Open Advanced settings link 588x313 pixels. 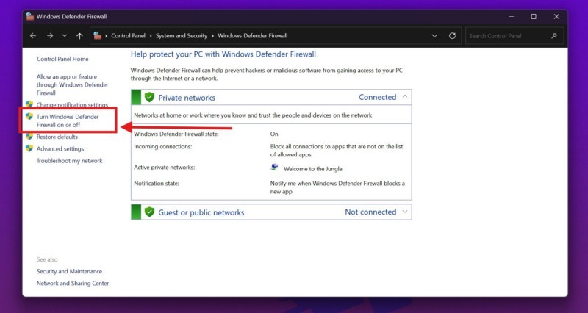(60, 148)
